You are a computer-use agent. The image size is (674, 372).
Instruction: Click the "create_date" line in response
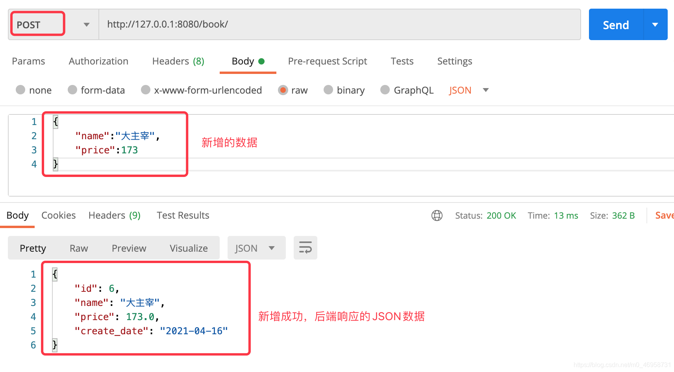point(151,331)
